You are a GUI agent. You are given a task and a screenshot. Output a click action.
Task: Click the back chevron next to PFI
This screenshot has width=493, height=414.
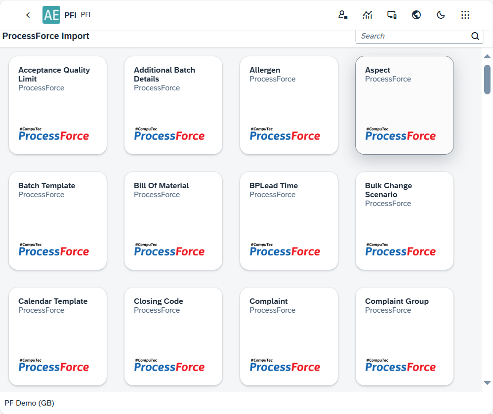pyautogui.click(x=28, y=15)
